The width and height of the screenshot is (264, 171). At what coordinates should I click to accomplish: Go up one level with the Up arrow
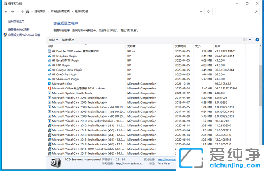[22, 11]
